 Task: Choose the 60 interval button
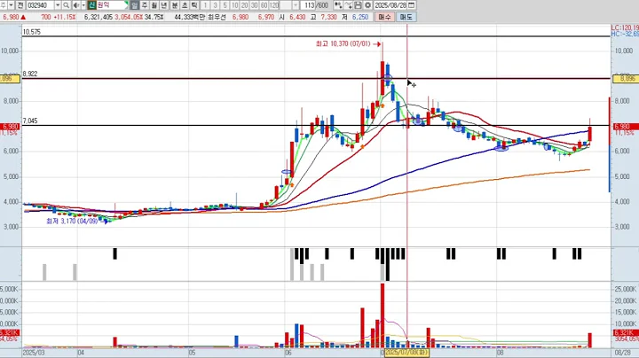pyautogui.click(x=264, y=5)
